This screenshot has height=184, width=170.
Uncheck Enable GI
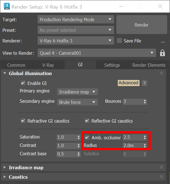pos(23,83)
